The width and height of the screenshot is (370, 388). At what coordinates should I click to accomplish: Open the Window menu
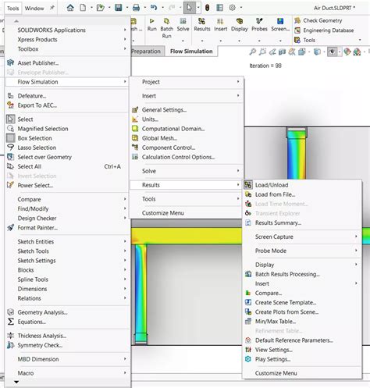click(x=34, y=9)
